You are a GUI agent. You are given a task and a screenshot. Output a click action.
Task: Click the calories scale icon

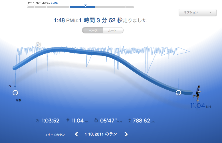point(130,120)
